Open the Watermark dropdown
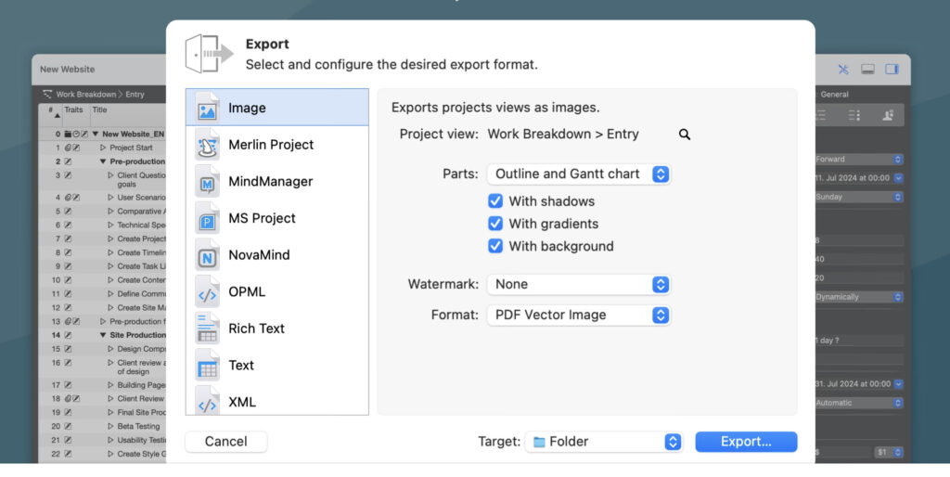 (x=578, y=284)
